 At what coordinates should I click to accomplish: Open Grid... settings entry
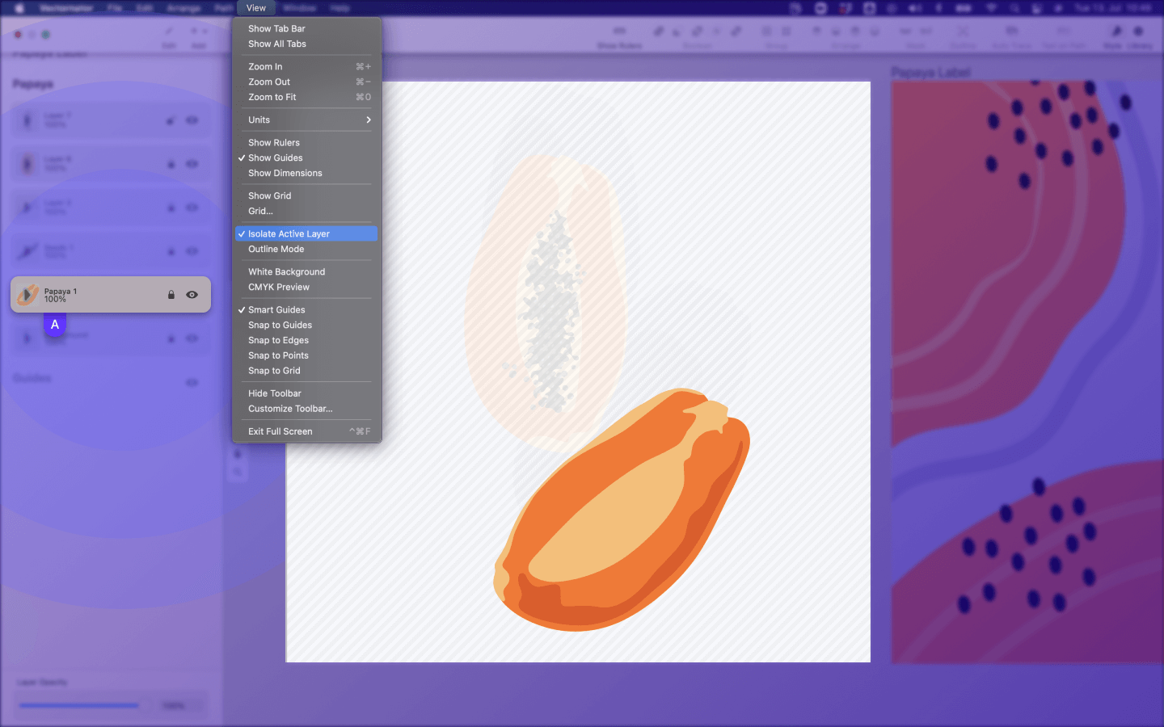coord(306,211)
